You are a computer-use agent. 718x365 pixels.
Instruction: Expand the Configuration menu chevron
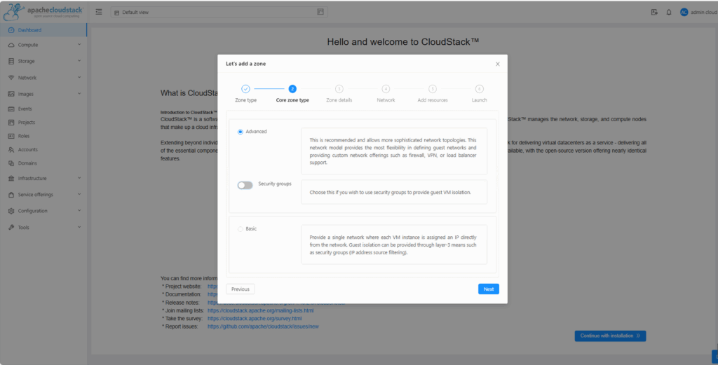[79, 211]
